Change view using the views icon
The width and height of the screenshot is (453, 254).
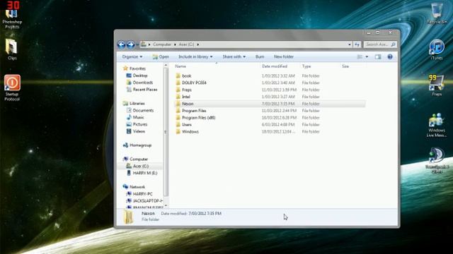tap(360, 56)
